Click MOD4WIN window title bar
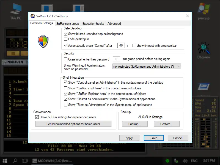 [15, 62]
